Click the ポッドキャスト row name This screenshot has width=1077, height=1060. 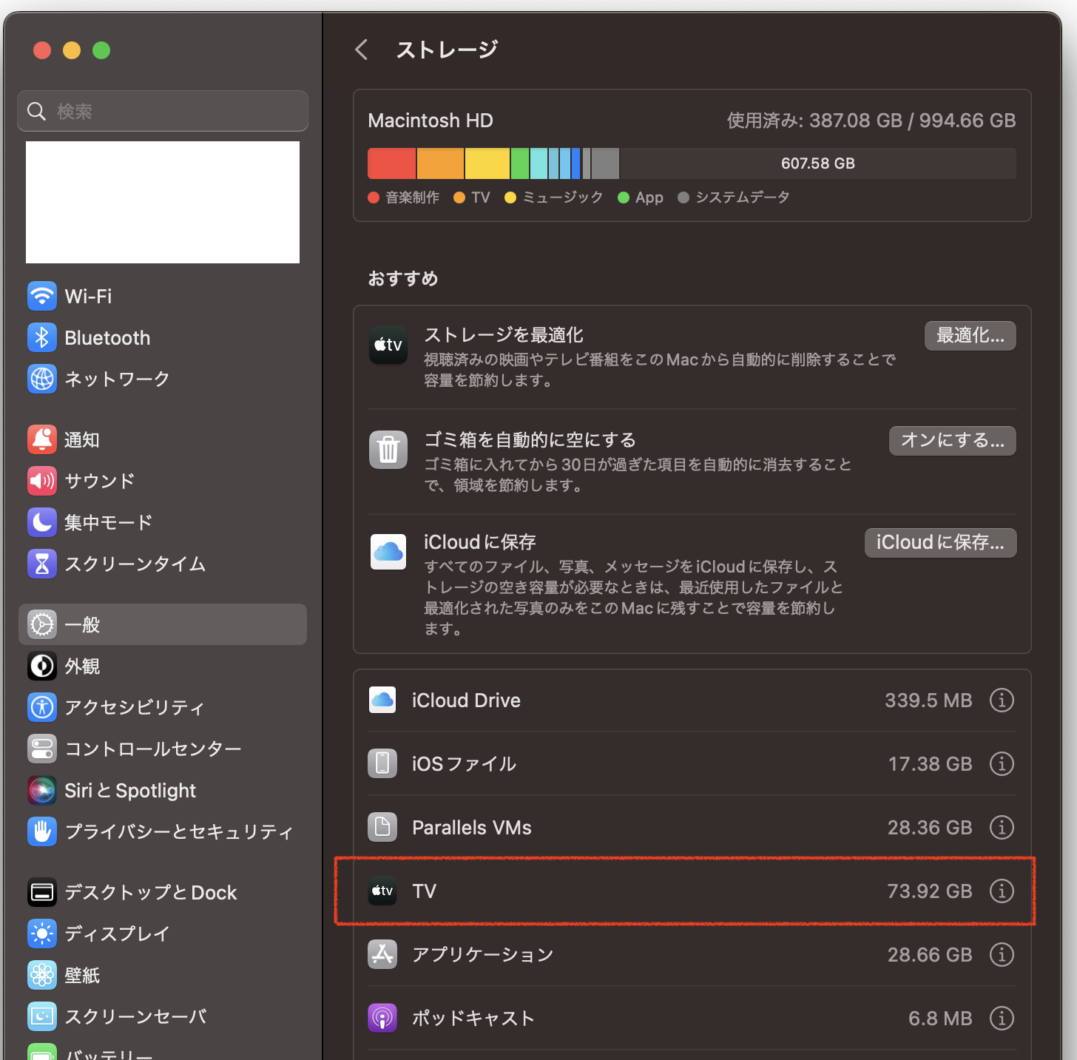[x=473, y=1019]
